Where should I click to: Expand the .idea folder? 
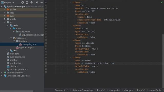(5, 13)
